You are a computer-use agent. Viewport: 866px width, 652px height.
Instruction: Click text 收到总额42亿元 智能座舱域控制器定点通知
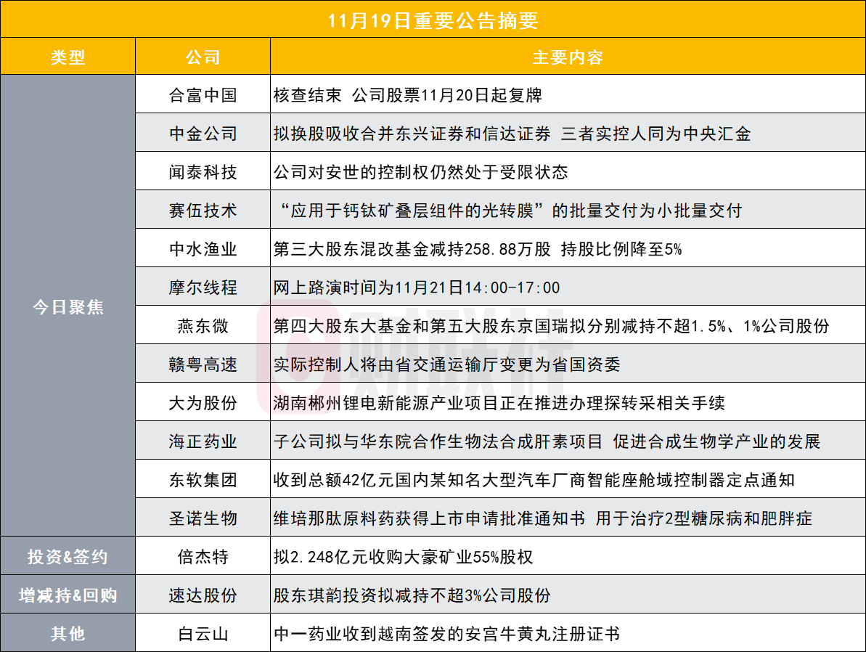534,480
